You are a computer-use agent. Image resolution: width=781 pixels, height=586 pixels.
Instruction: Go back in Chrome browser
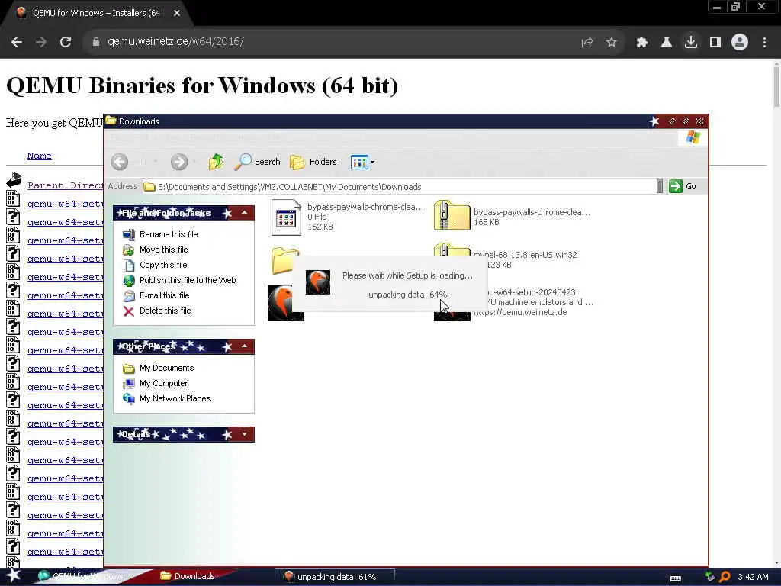pyautogui.click(x=17, y=42)
